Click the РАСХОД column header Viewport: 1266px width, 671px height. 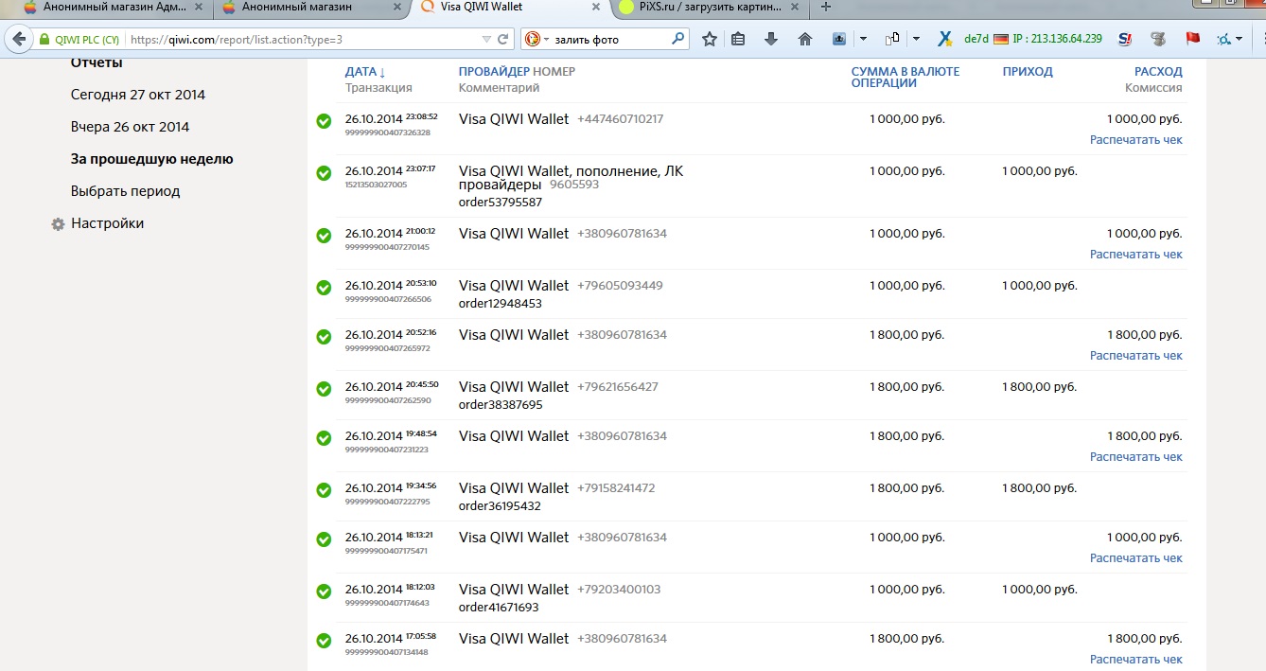[1159, 72]
